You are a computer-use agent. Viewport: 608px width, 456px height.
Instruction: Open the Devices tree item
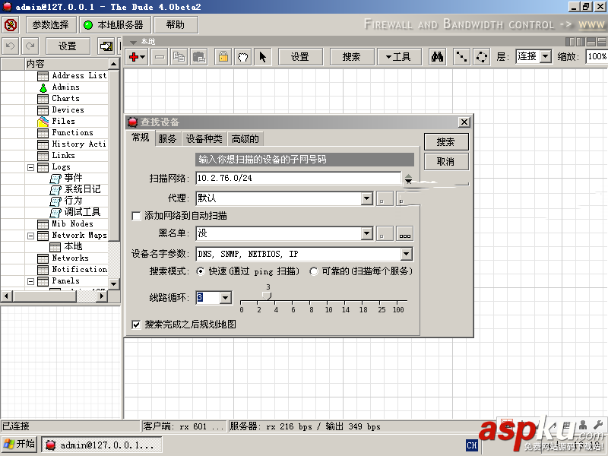(61, 110)
